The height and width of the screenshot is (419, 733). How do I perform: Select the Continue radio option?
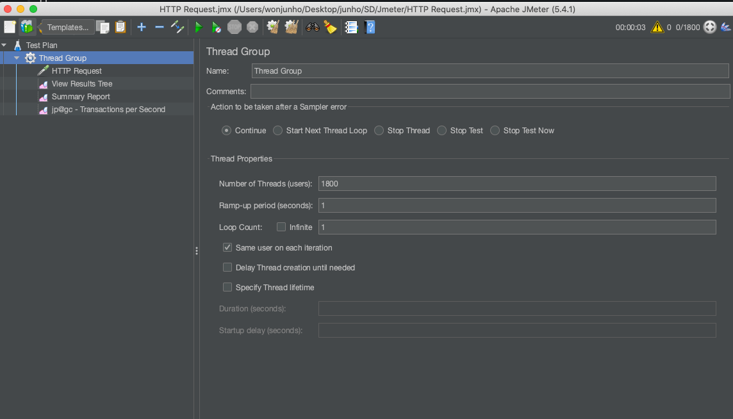[227, 131]
